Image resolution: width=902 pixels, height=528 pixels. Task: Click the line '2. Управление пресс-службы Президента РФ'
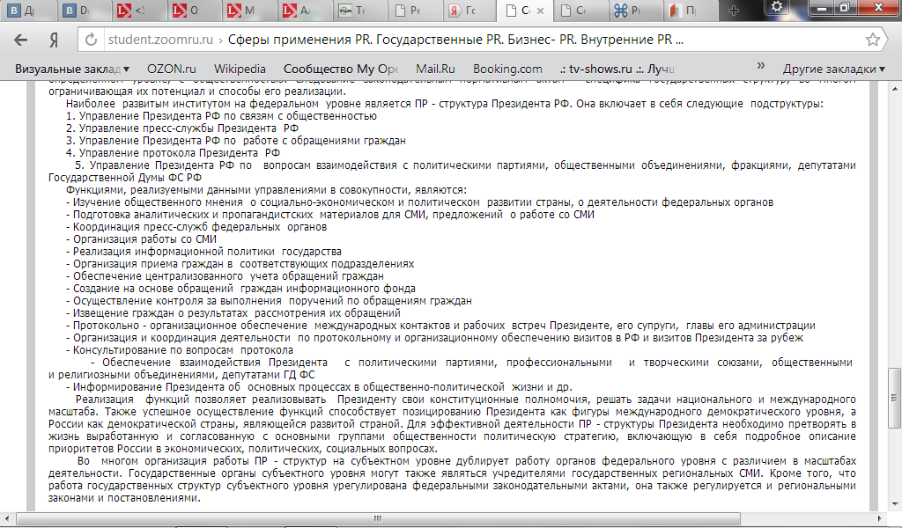181,128
